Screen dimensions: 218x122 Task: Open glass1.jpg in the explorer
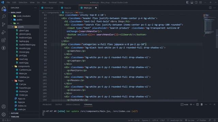24,30
